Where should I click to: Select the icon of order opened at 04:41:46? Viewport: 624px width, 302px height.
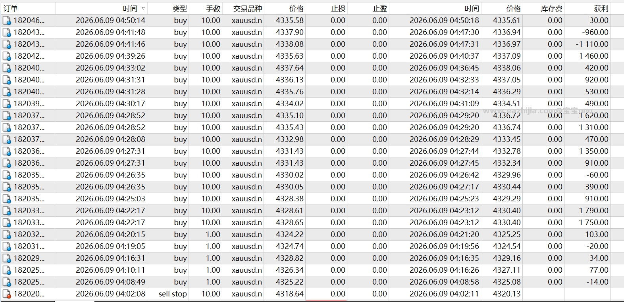[x=7, y=44]
